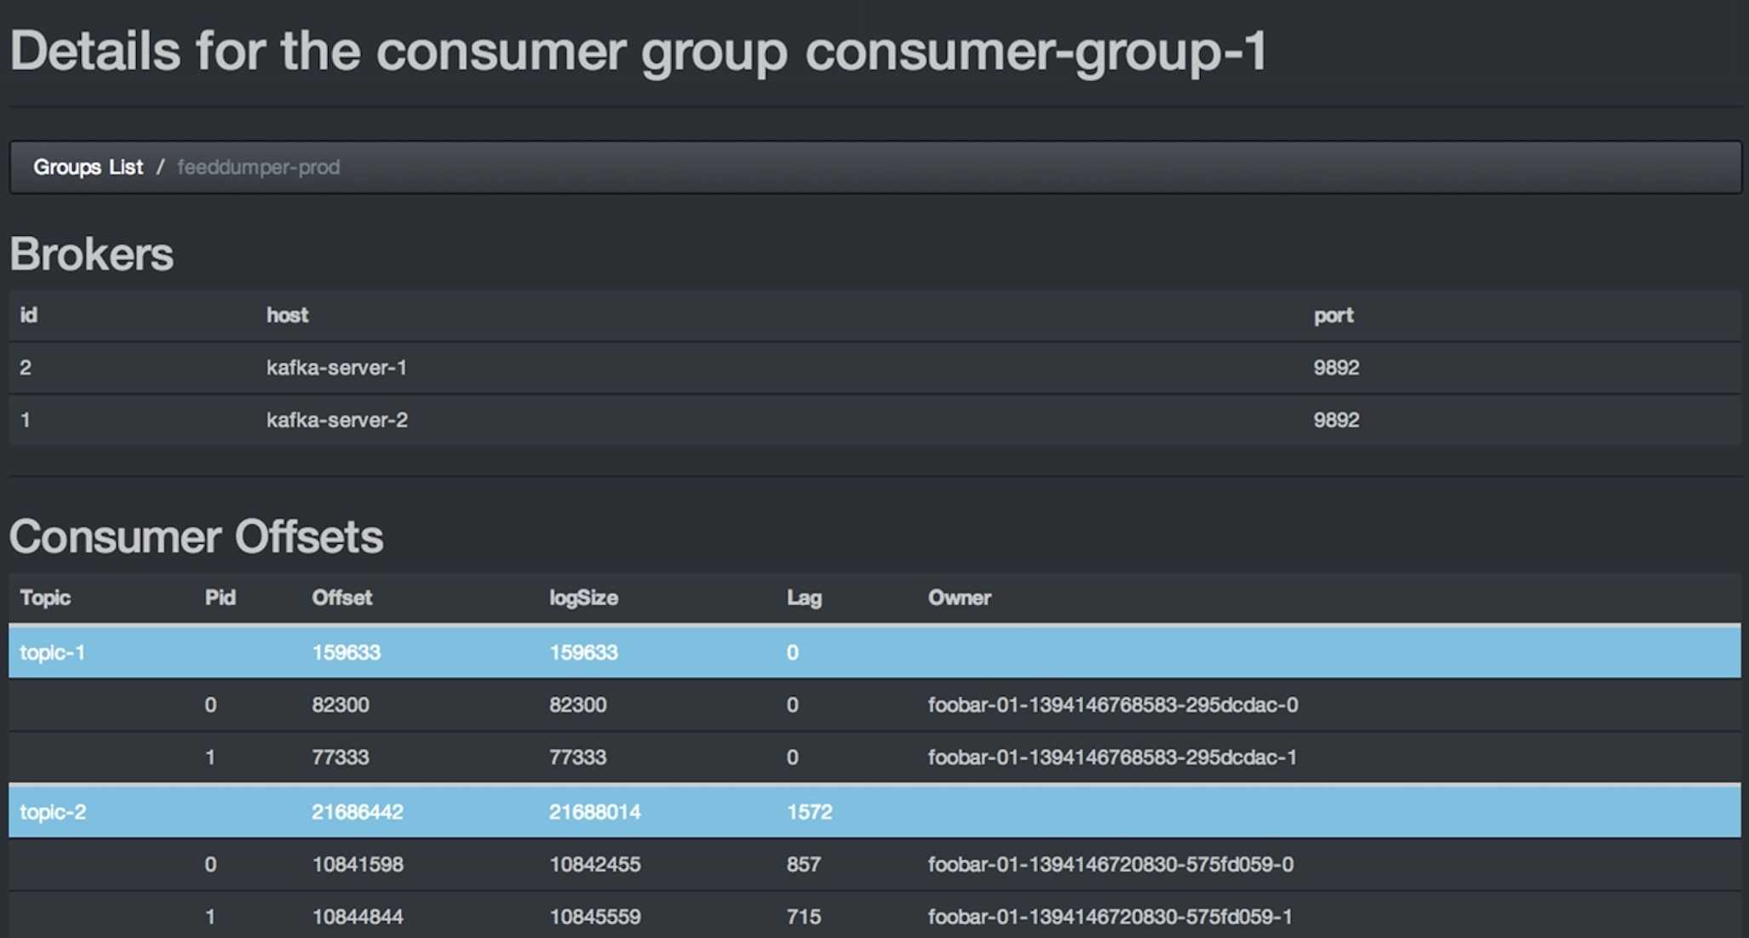The image size is (1749, 938).
Task: Click the topic-1 total lag value 0
Action: pyautogui.click(x=793, y=652)
